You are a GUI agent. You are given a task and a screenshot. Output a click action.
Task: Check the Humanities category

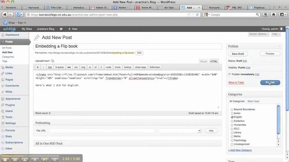point(232,125)
